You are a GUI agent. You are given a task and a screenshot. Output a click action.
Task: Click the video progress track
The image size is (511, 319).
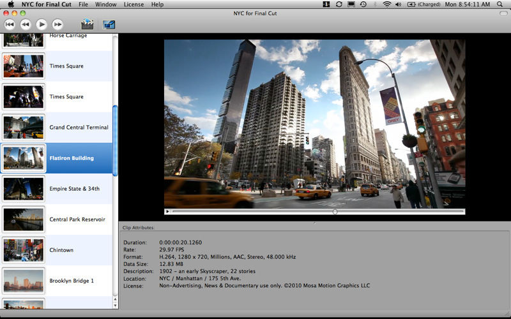tap(317, 212)
